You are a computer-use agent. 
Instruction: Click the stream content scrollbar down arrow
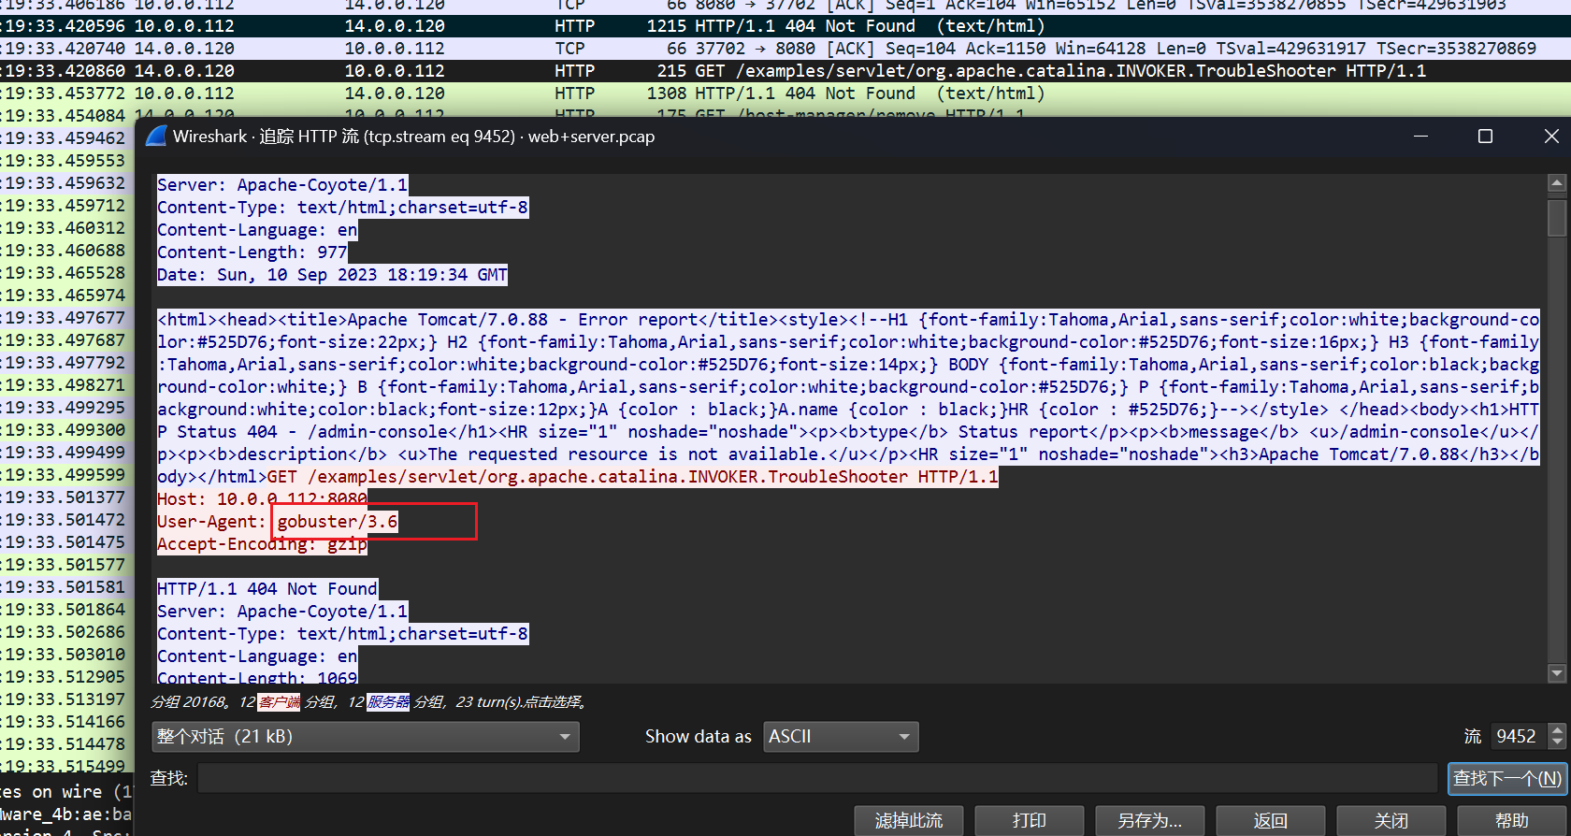[x=1557, y=672]
